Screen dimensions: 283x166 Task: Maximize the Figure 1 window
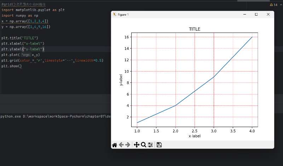point(256,15)
